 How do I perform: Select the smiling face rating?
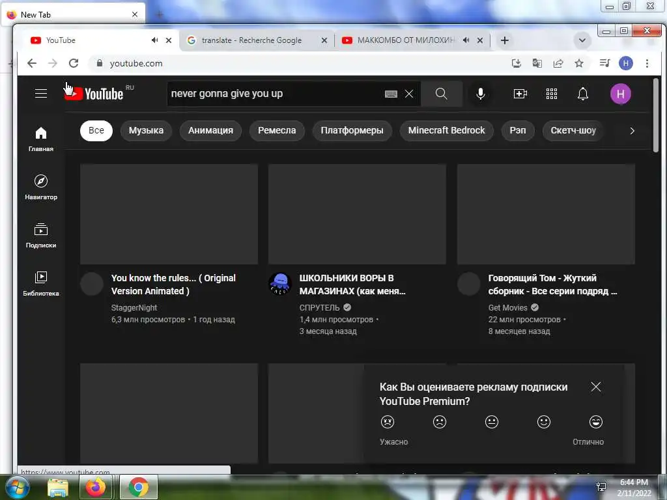click(x=544, y=422)
